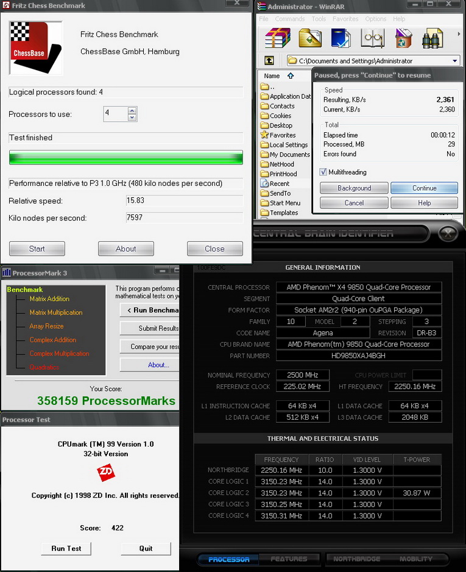466x572 pixels.
Task: Select the Local Settings folder
Action: pyautogui.click(x=284, y=145)
